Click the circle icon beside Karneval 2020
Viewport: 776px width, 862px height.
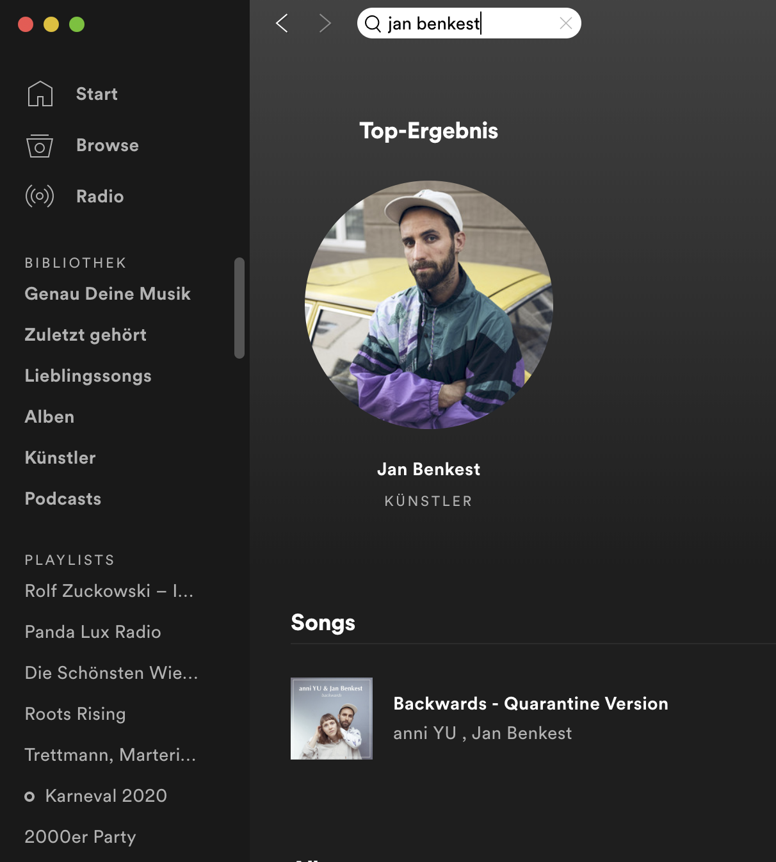click(x=29, y=797)
